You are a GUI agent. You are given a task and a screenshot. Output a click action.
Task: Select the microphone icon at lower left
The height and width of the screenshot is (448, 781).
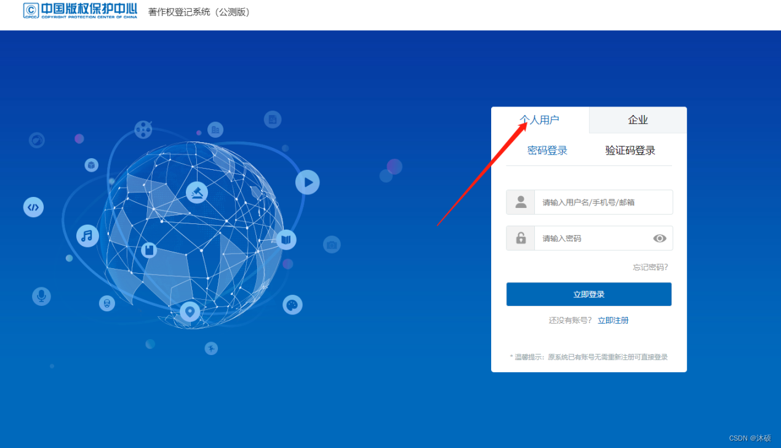41,295
